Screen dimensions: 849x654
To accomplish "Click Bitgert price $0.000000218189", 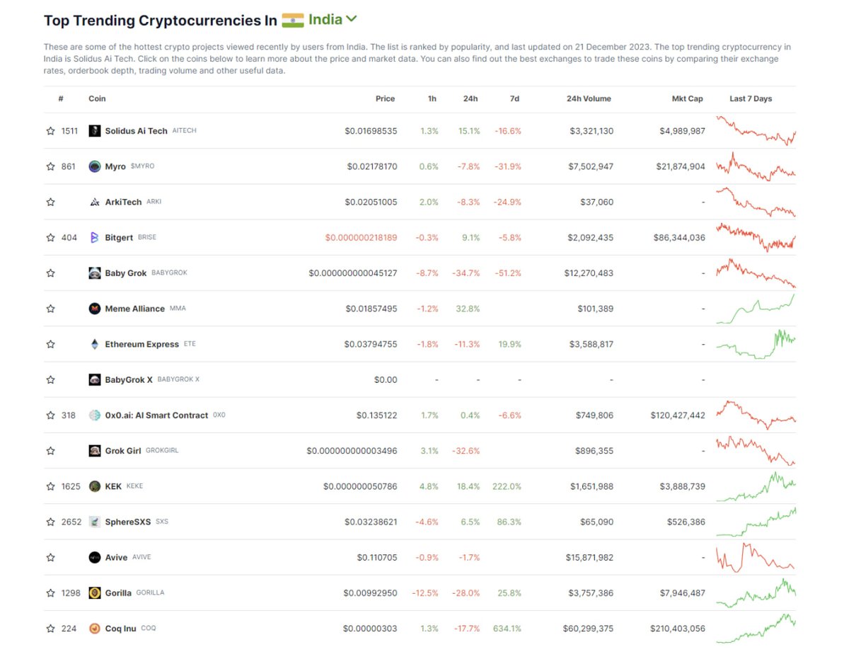I will (x=361, y=237).
